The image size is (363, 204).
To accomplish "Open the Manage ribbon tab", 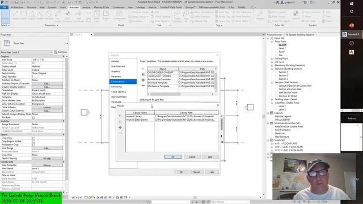I will [140, 7].
